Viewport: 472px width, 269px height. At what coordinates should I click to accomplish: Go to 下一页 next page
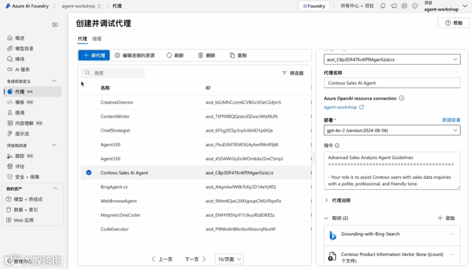pyautogui.click(x=195, y=259)
